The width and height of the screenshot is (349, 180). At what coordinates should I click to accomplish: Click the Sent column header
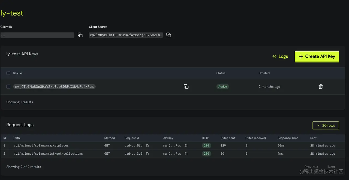[313, 138]
